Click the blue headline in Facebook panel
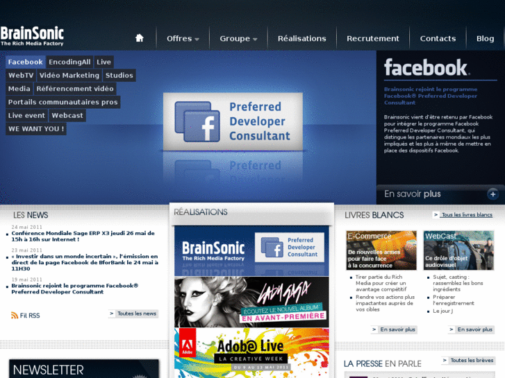The width and height of the screenshot is (505, 378). click(x=431, y=96)
